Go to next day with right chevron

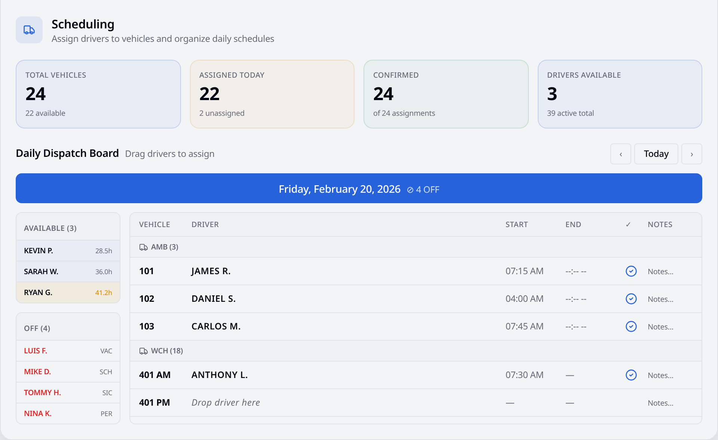(692, 154)
